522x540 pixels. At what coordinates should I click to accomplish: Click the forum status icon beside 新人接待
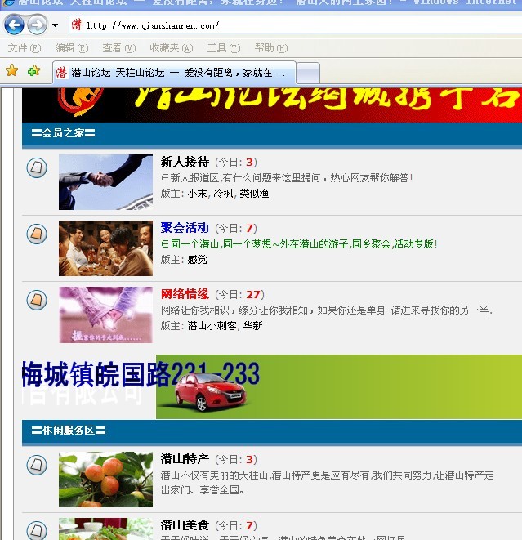(x=37, y=168)
